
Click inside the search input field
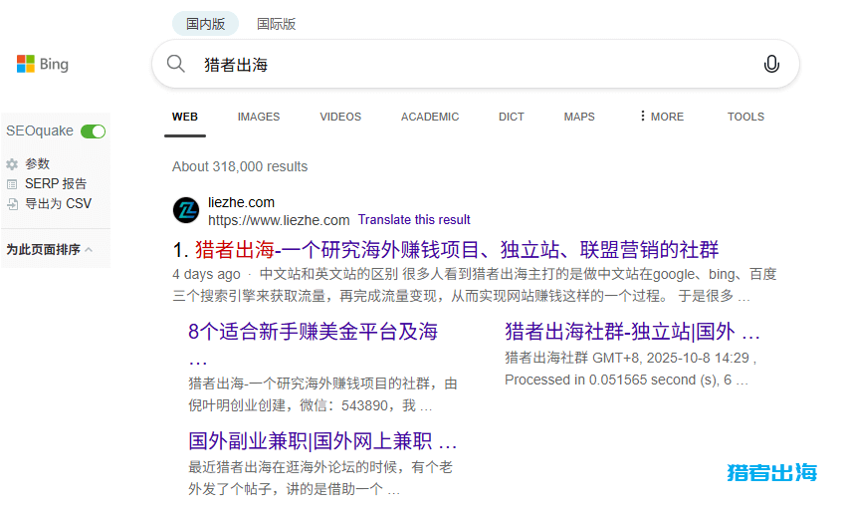pos(468,65)
